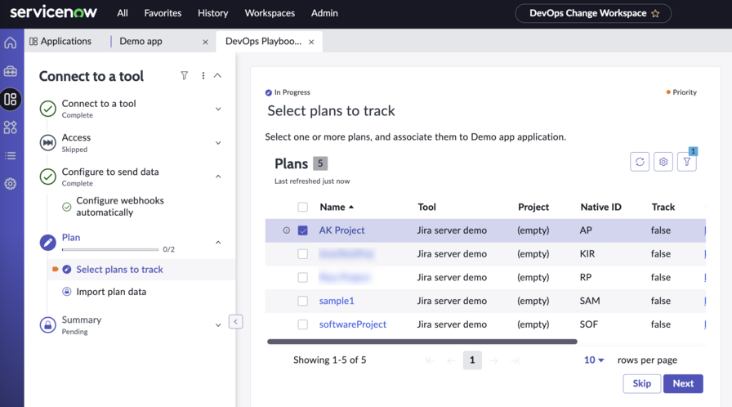Toggle the select-all checkbox in the header
Image resolution: width=732 pixels, height=407 pixels.
point(303,207)
